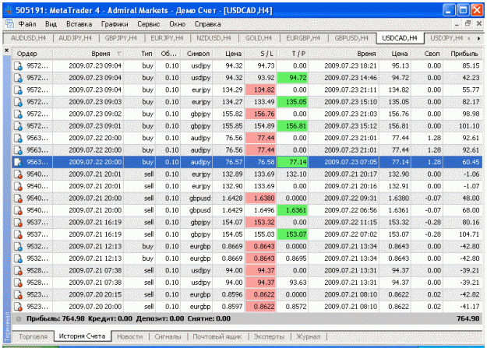Switch to the USDJPY,H4 chart tab
Screen dimensions: 487x348
tap(446, 38)
